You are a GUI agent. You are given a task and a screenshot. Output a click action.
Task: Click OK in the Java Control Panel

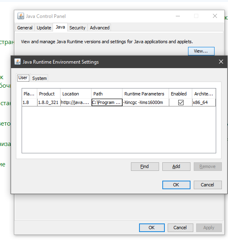(152, 228)
